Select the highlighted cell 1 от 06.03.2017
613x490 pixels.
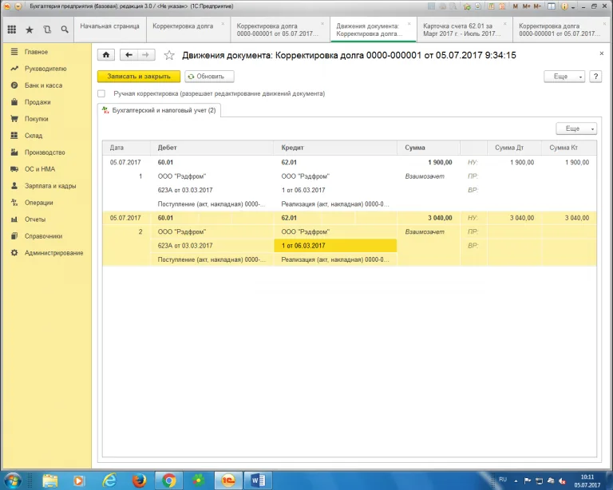pyautogui.click(x=334, y=245)
